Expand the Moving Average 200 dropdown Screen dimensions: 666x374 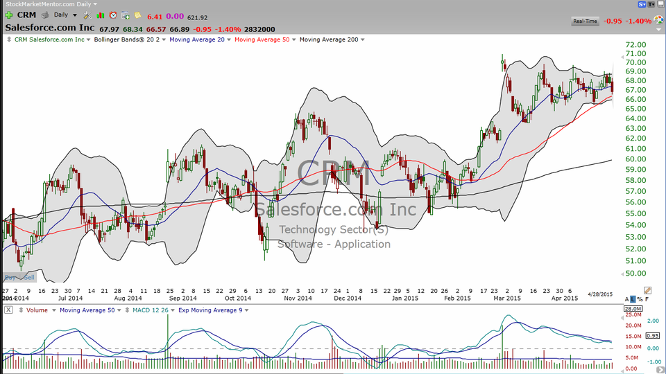click(x=363, y=40)
